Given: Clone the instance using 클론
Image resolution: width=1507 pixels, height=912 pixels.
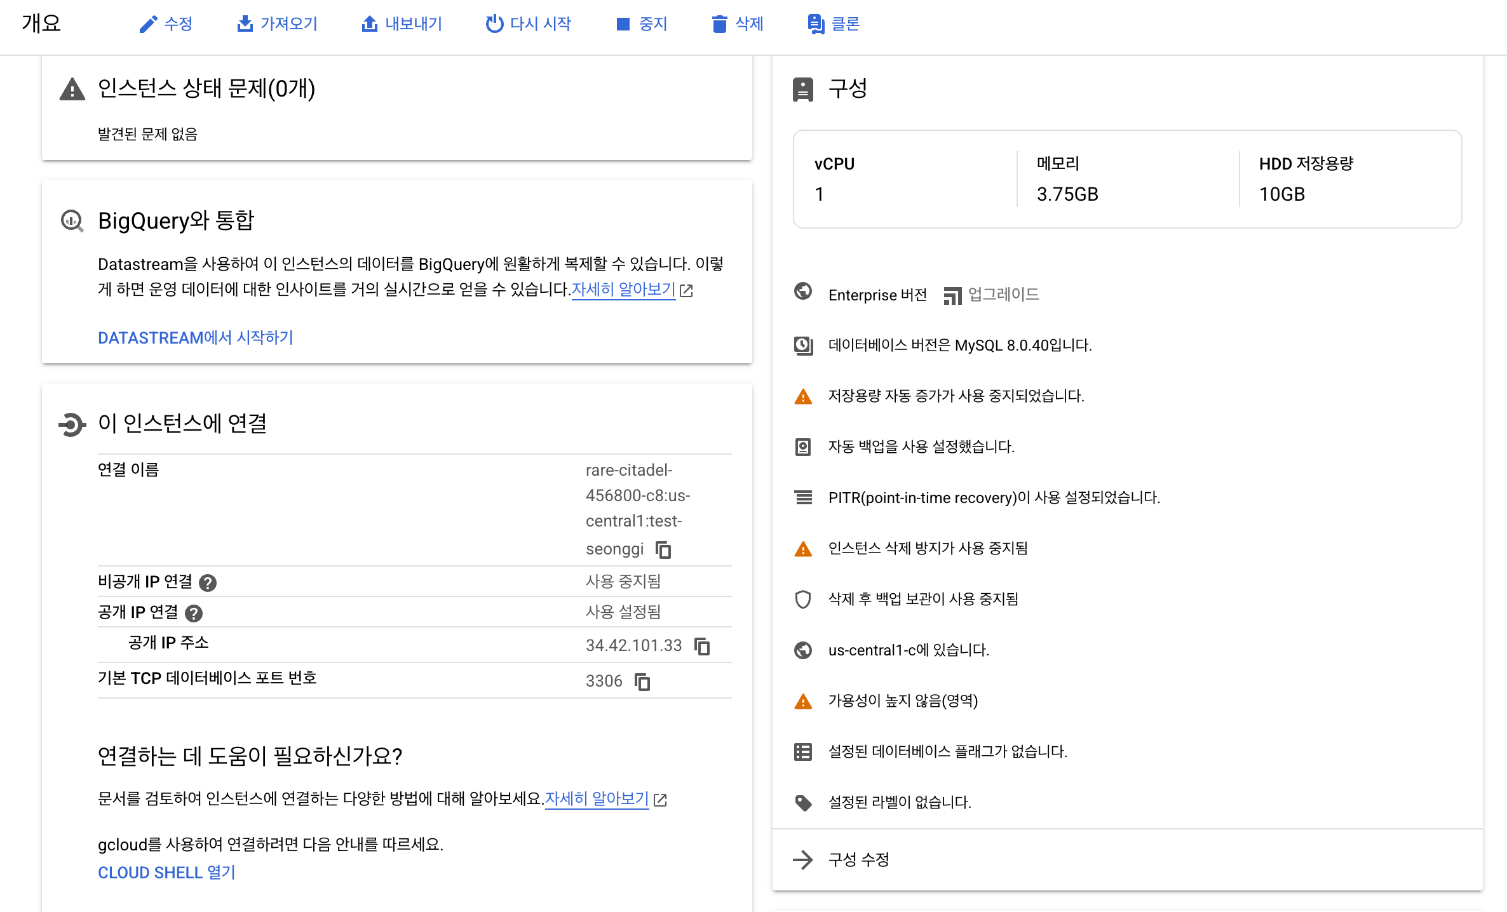Looking at the screenshot, I should point(834,24).
